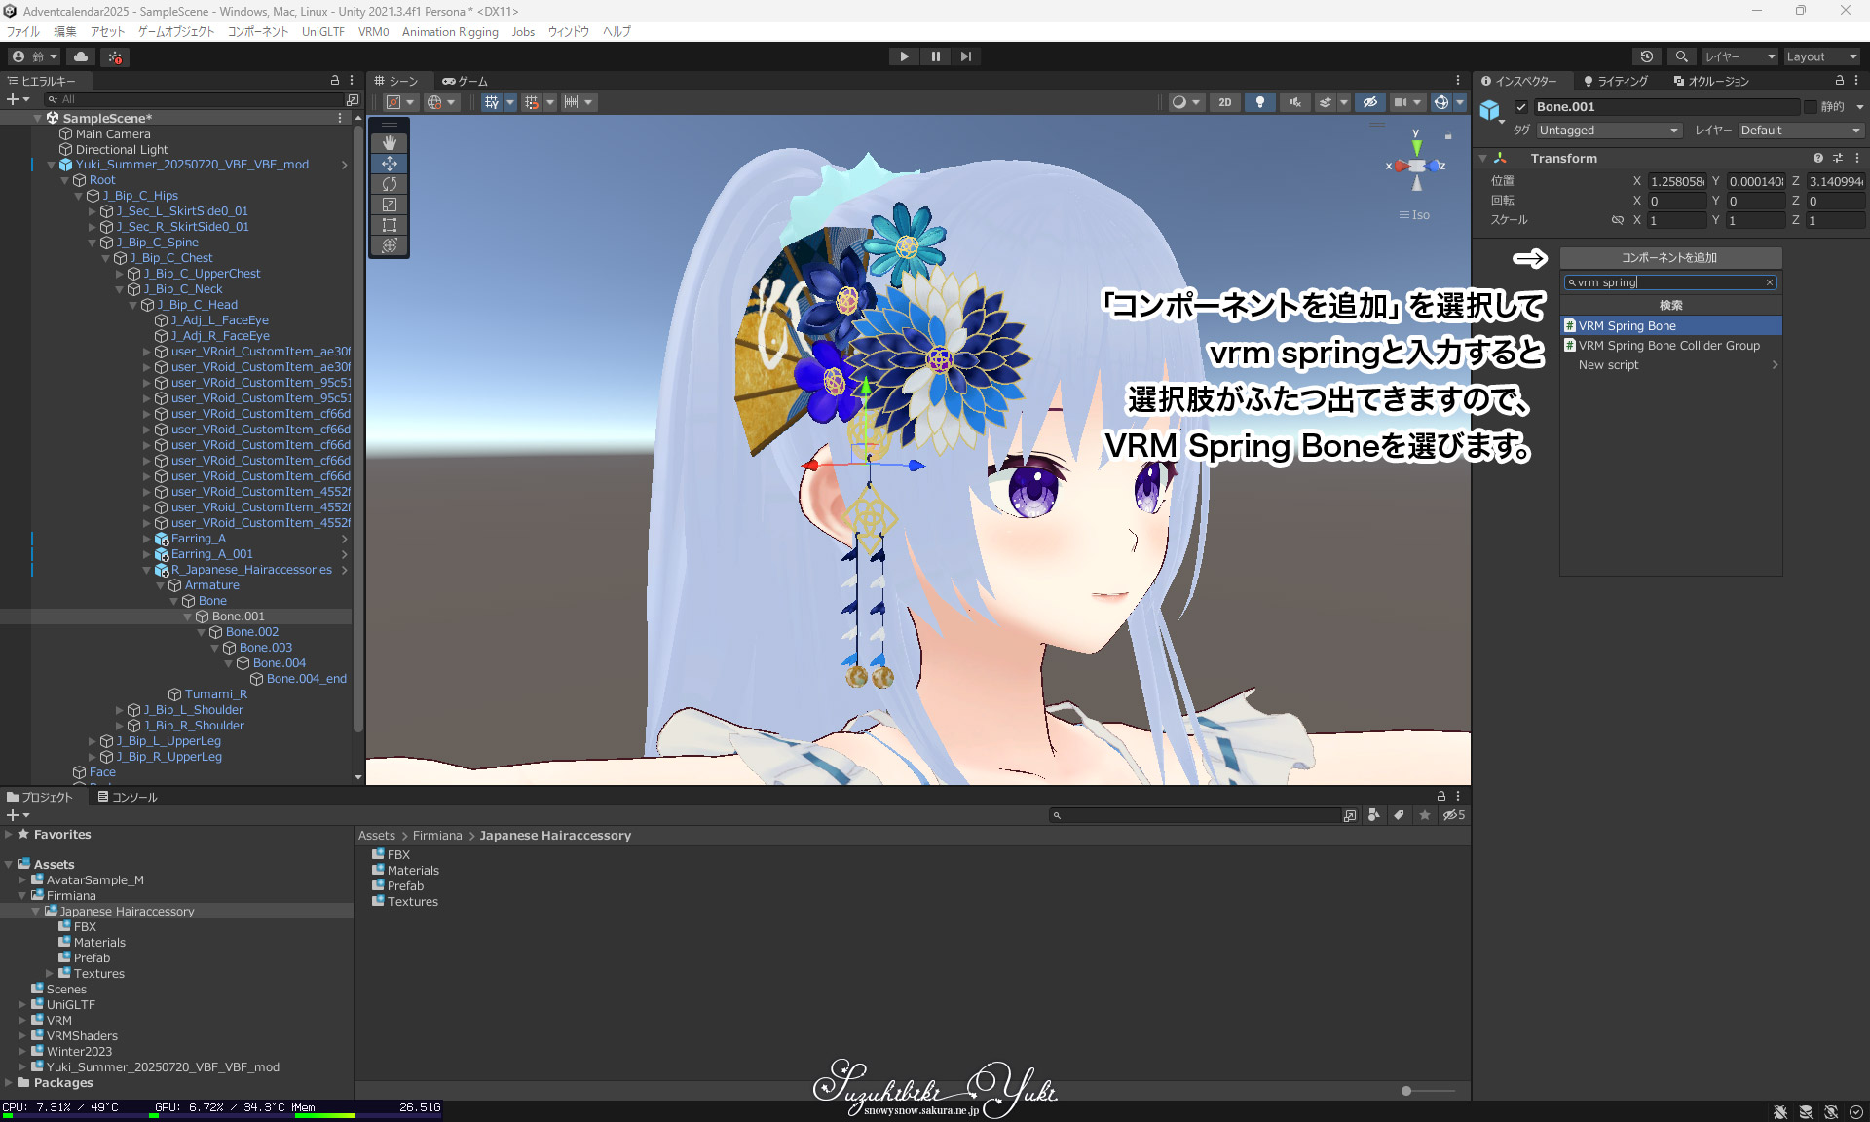Select the Rotate tool in scene view
The height and width of the screenshot is (1122, 1870).
(x=390, y=184)
